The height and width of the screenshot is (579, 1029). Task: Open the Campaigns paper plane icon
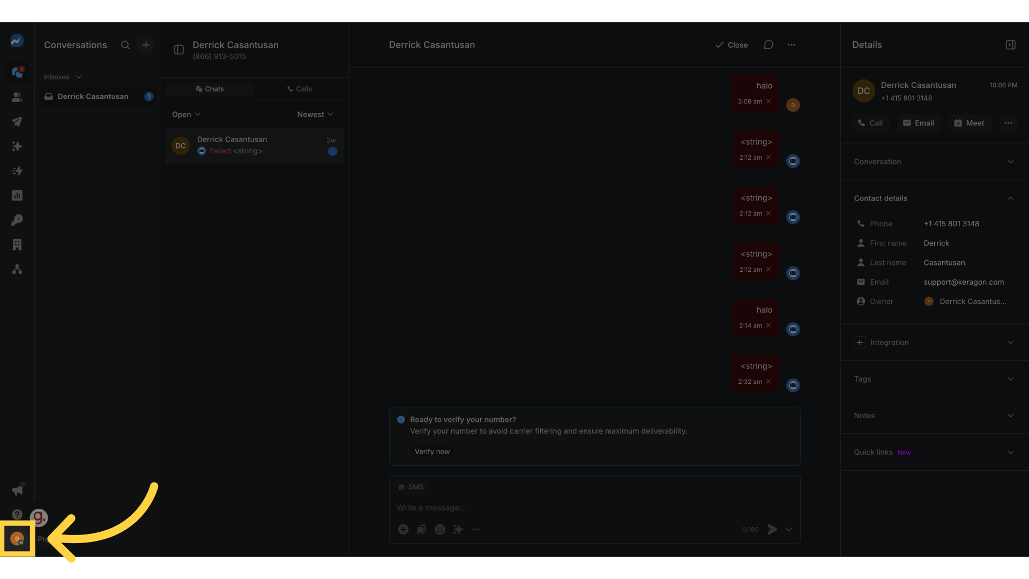[x=17, y=122]
